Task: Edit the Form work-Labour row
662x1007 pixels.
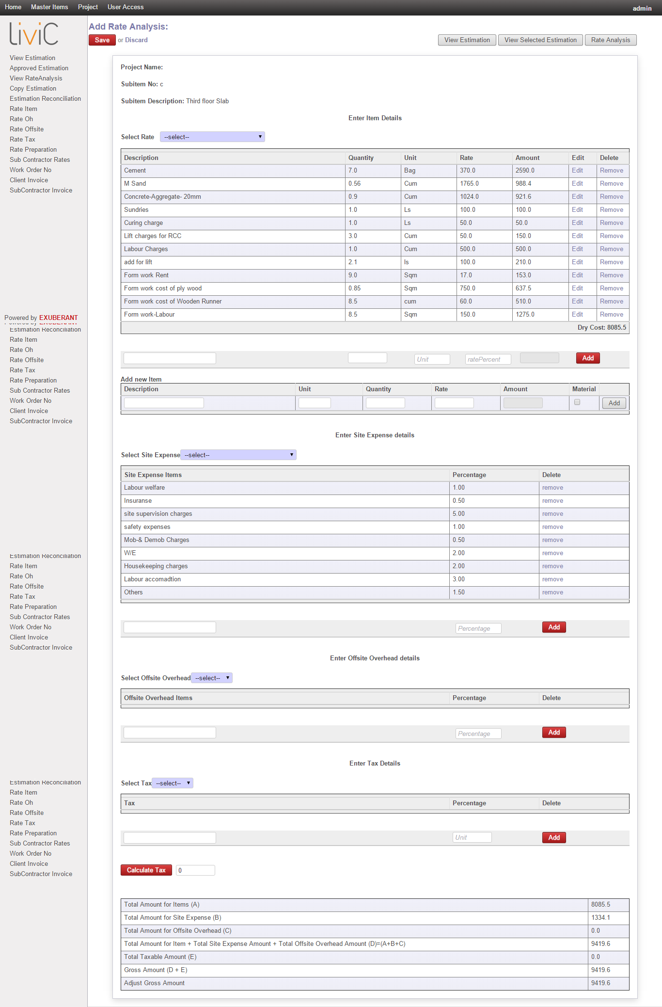Action: point(577,314)
